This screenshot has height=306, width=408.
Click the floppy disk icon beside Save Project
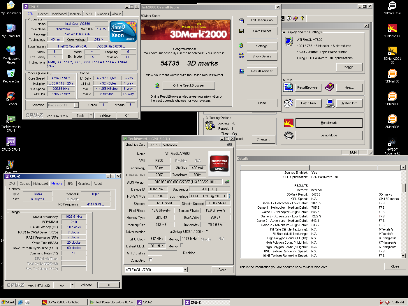point(241,31)
